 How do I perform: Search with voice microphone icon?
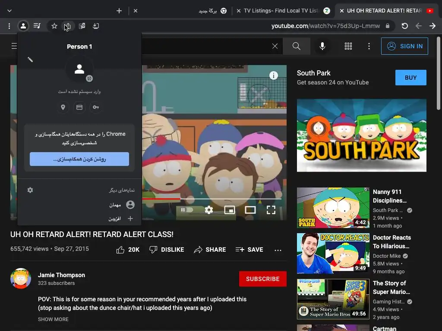pyautogui.click(x=322, y=46)
